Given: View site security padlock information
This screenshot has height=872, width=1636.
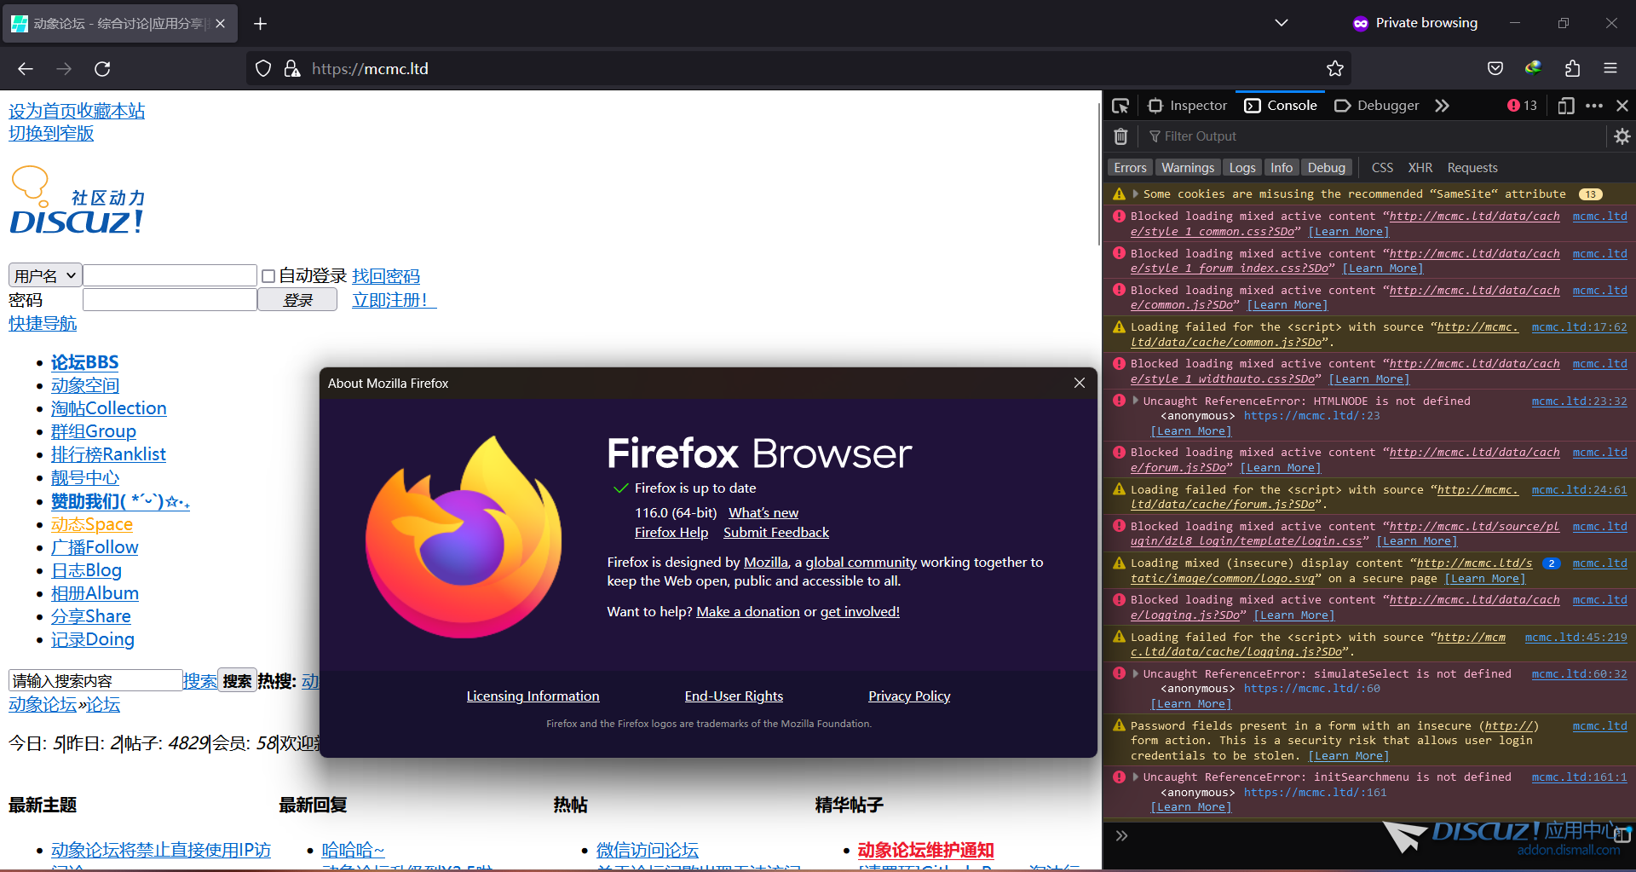Looking at the screenshot, I should tap(291, 69).
